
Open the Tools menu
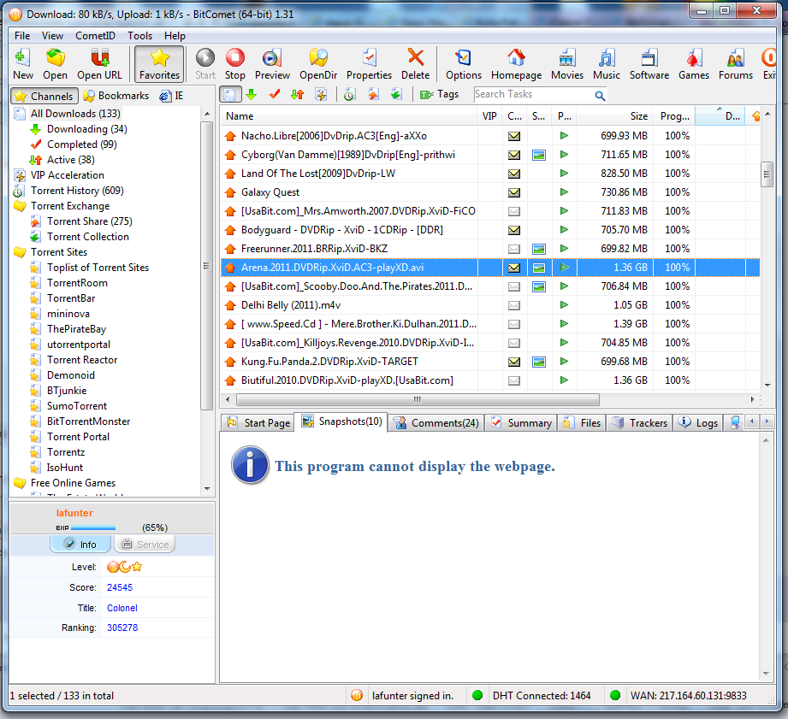click(x=139, y=36)
